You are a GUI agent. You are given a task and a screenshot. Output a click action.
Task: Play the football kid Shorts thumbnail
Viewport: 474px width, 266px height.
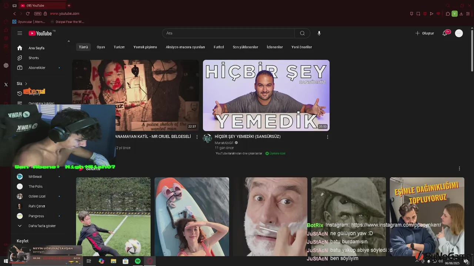[113, 216]
